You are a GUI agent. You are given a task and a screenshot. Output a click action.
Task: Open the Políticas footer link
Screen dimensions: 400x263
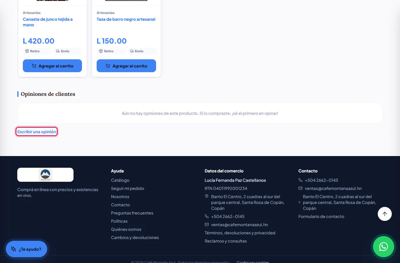119,221
